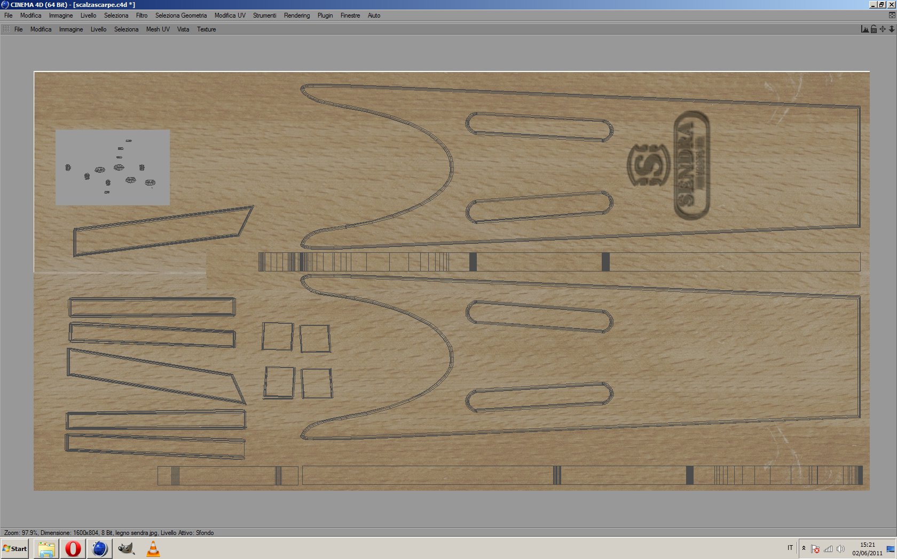Expand the Texture menu in viewer
This screenshot has height=559, width=897.
(207, 29)
